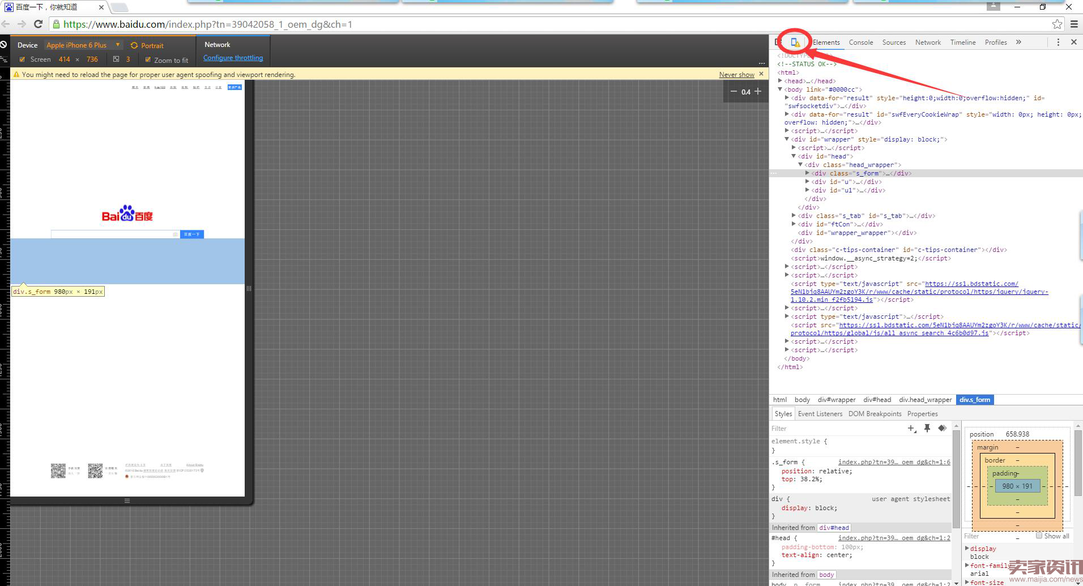
Task: Click browser back arrow
Action: [x=6, y=24]
